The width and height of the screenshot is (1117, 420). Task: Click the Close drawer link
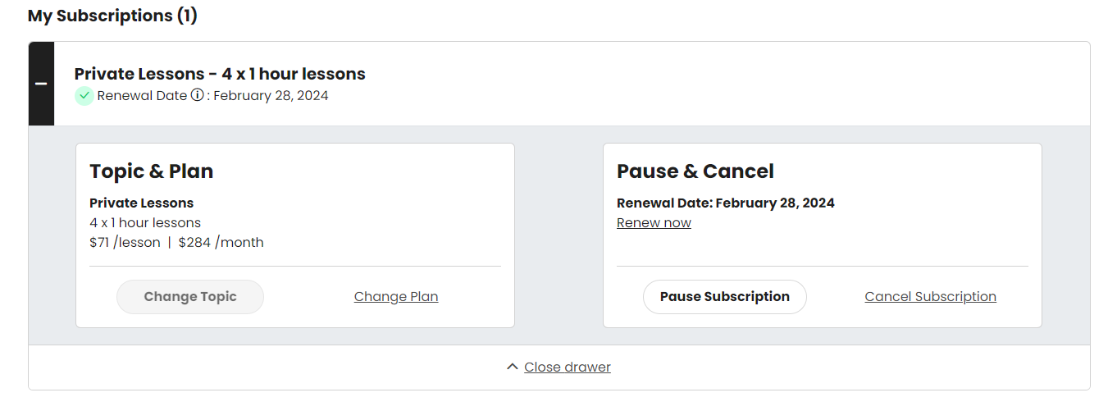[x=568, y=367]
